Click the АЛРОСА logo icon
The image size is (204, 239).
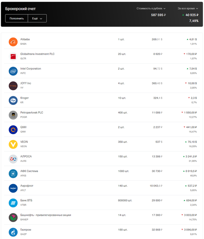13,159
